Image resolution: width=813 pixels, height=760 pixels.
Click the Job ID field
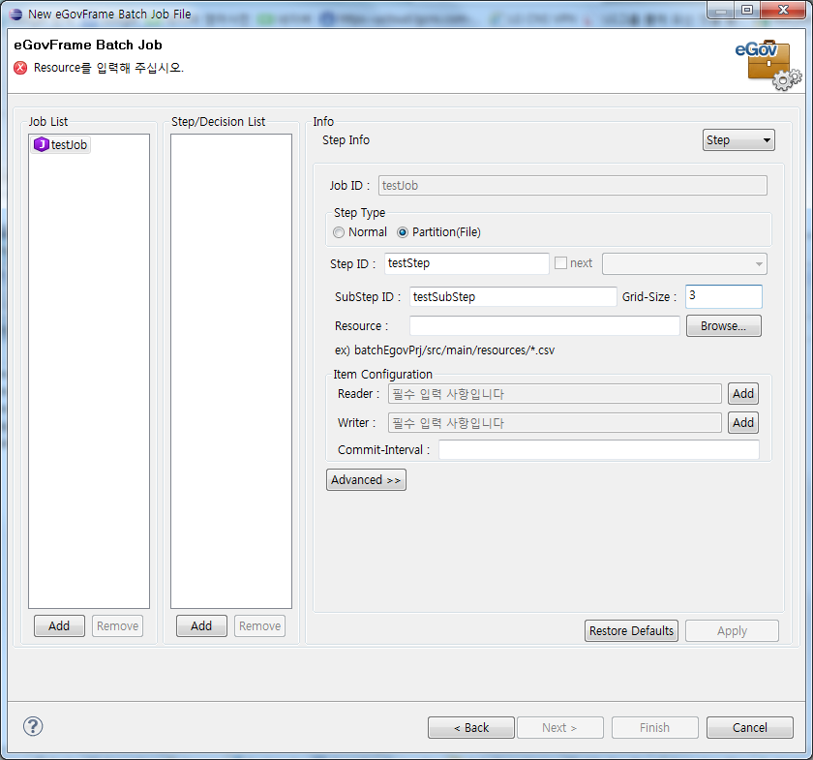point(572,185)
